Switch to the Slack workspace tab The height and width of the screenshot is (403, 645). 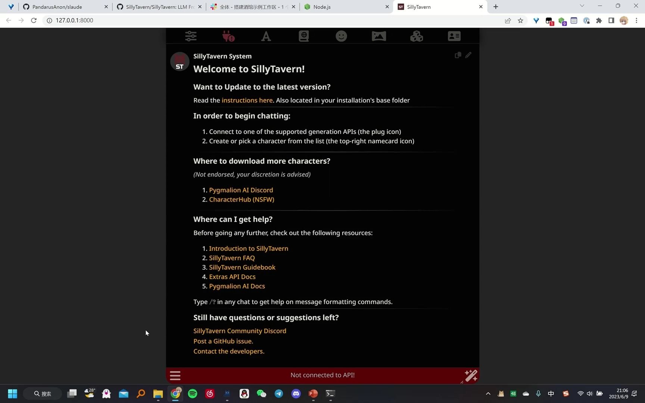pos(253,7)
